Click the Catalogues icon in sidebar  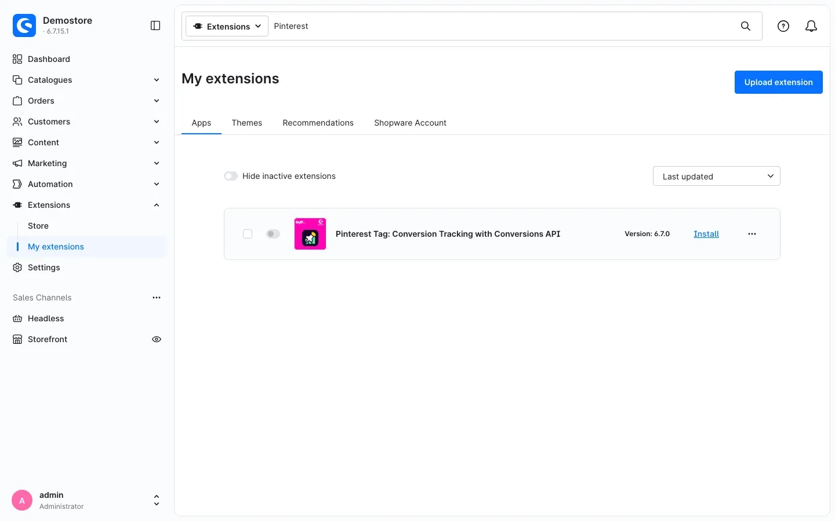pyautogui.click(x=17, y=80)
